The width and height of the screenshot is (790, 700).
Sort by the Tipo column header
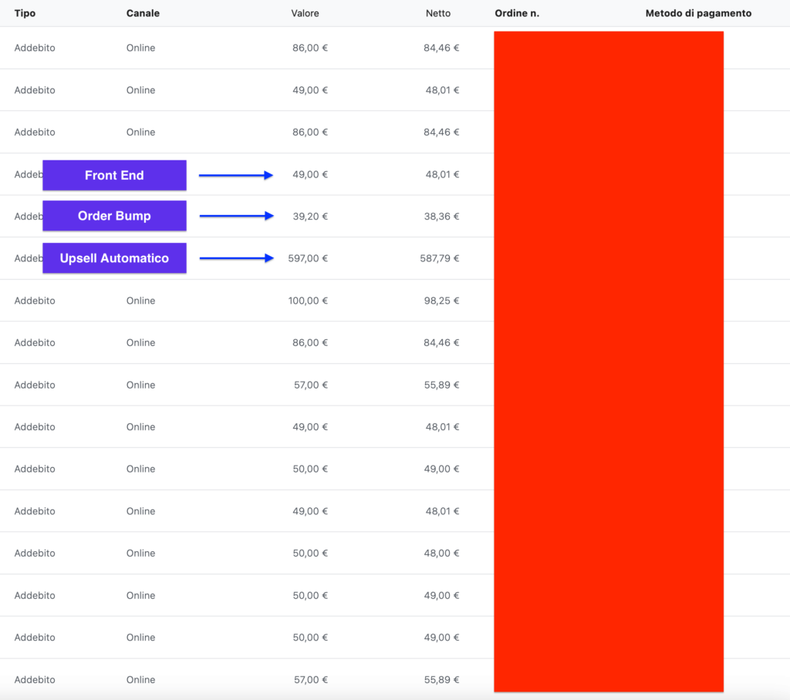(x=25, y=13)
